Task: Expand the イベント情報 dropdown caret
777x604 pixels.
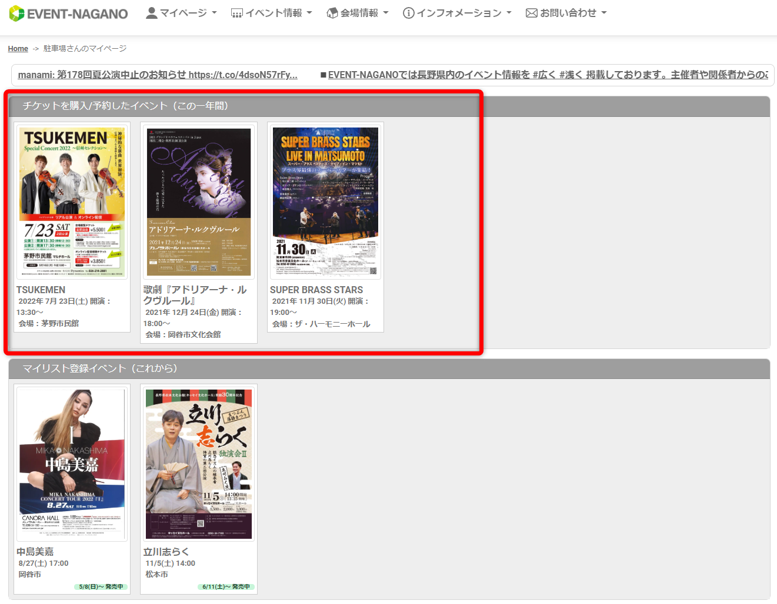Action: click(309, 13)
